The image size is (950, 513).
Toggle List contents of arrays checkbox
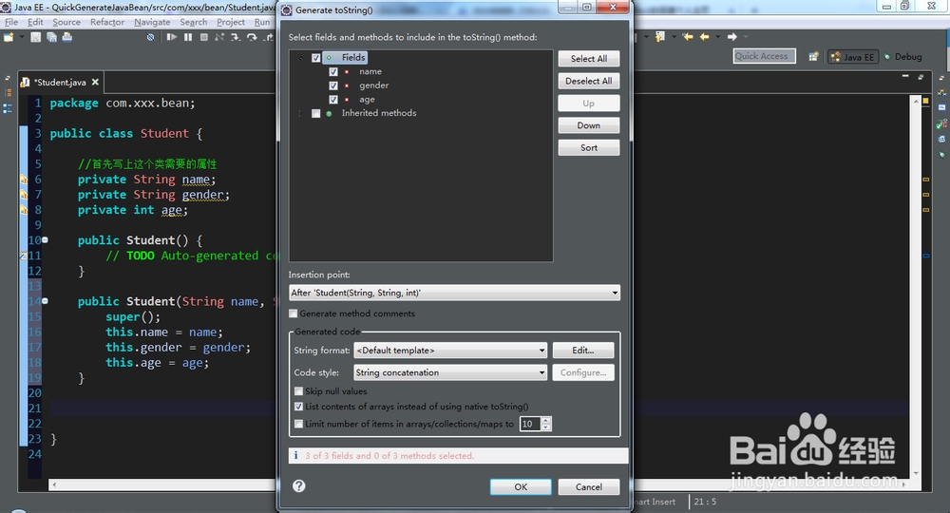tap(298, 407)
